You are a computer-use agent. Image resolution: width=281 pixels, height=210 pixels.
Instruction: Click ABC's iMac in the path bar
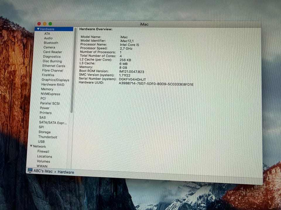point(43,171)
